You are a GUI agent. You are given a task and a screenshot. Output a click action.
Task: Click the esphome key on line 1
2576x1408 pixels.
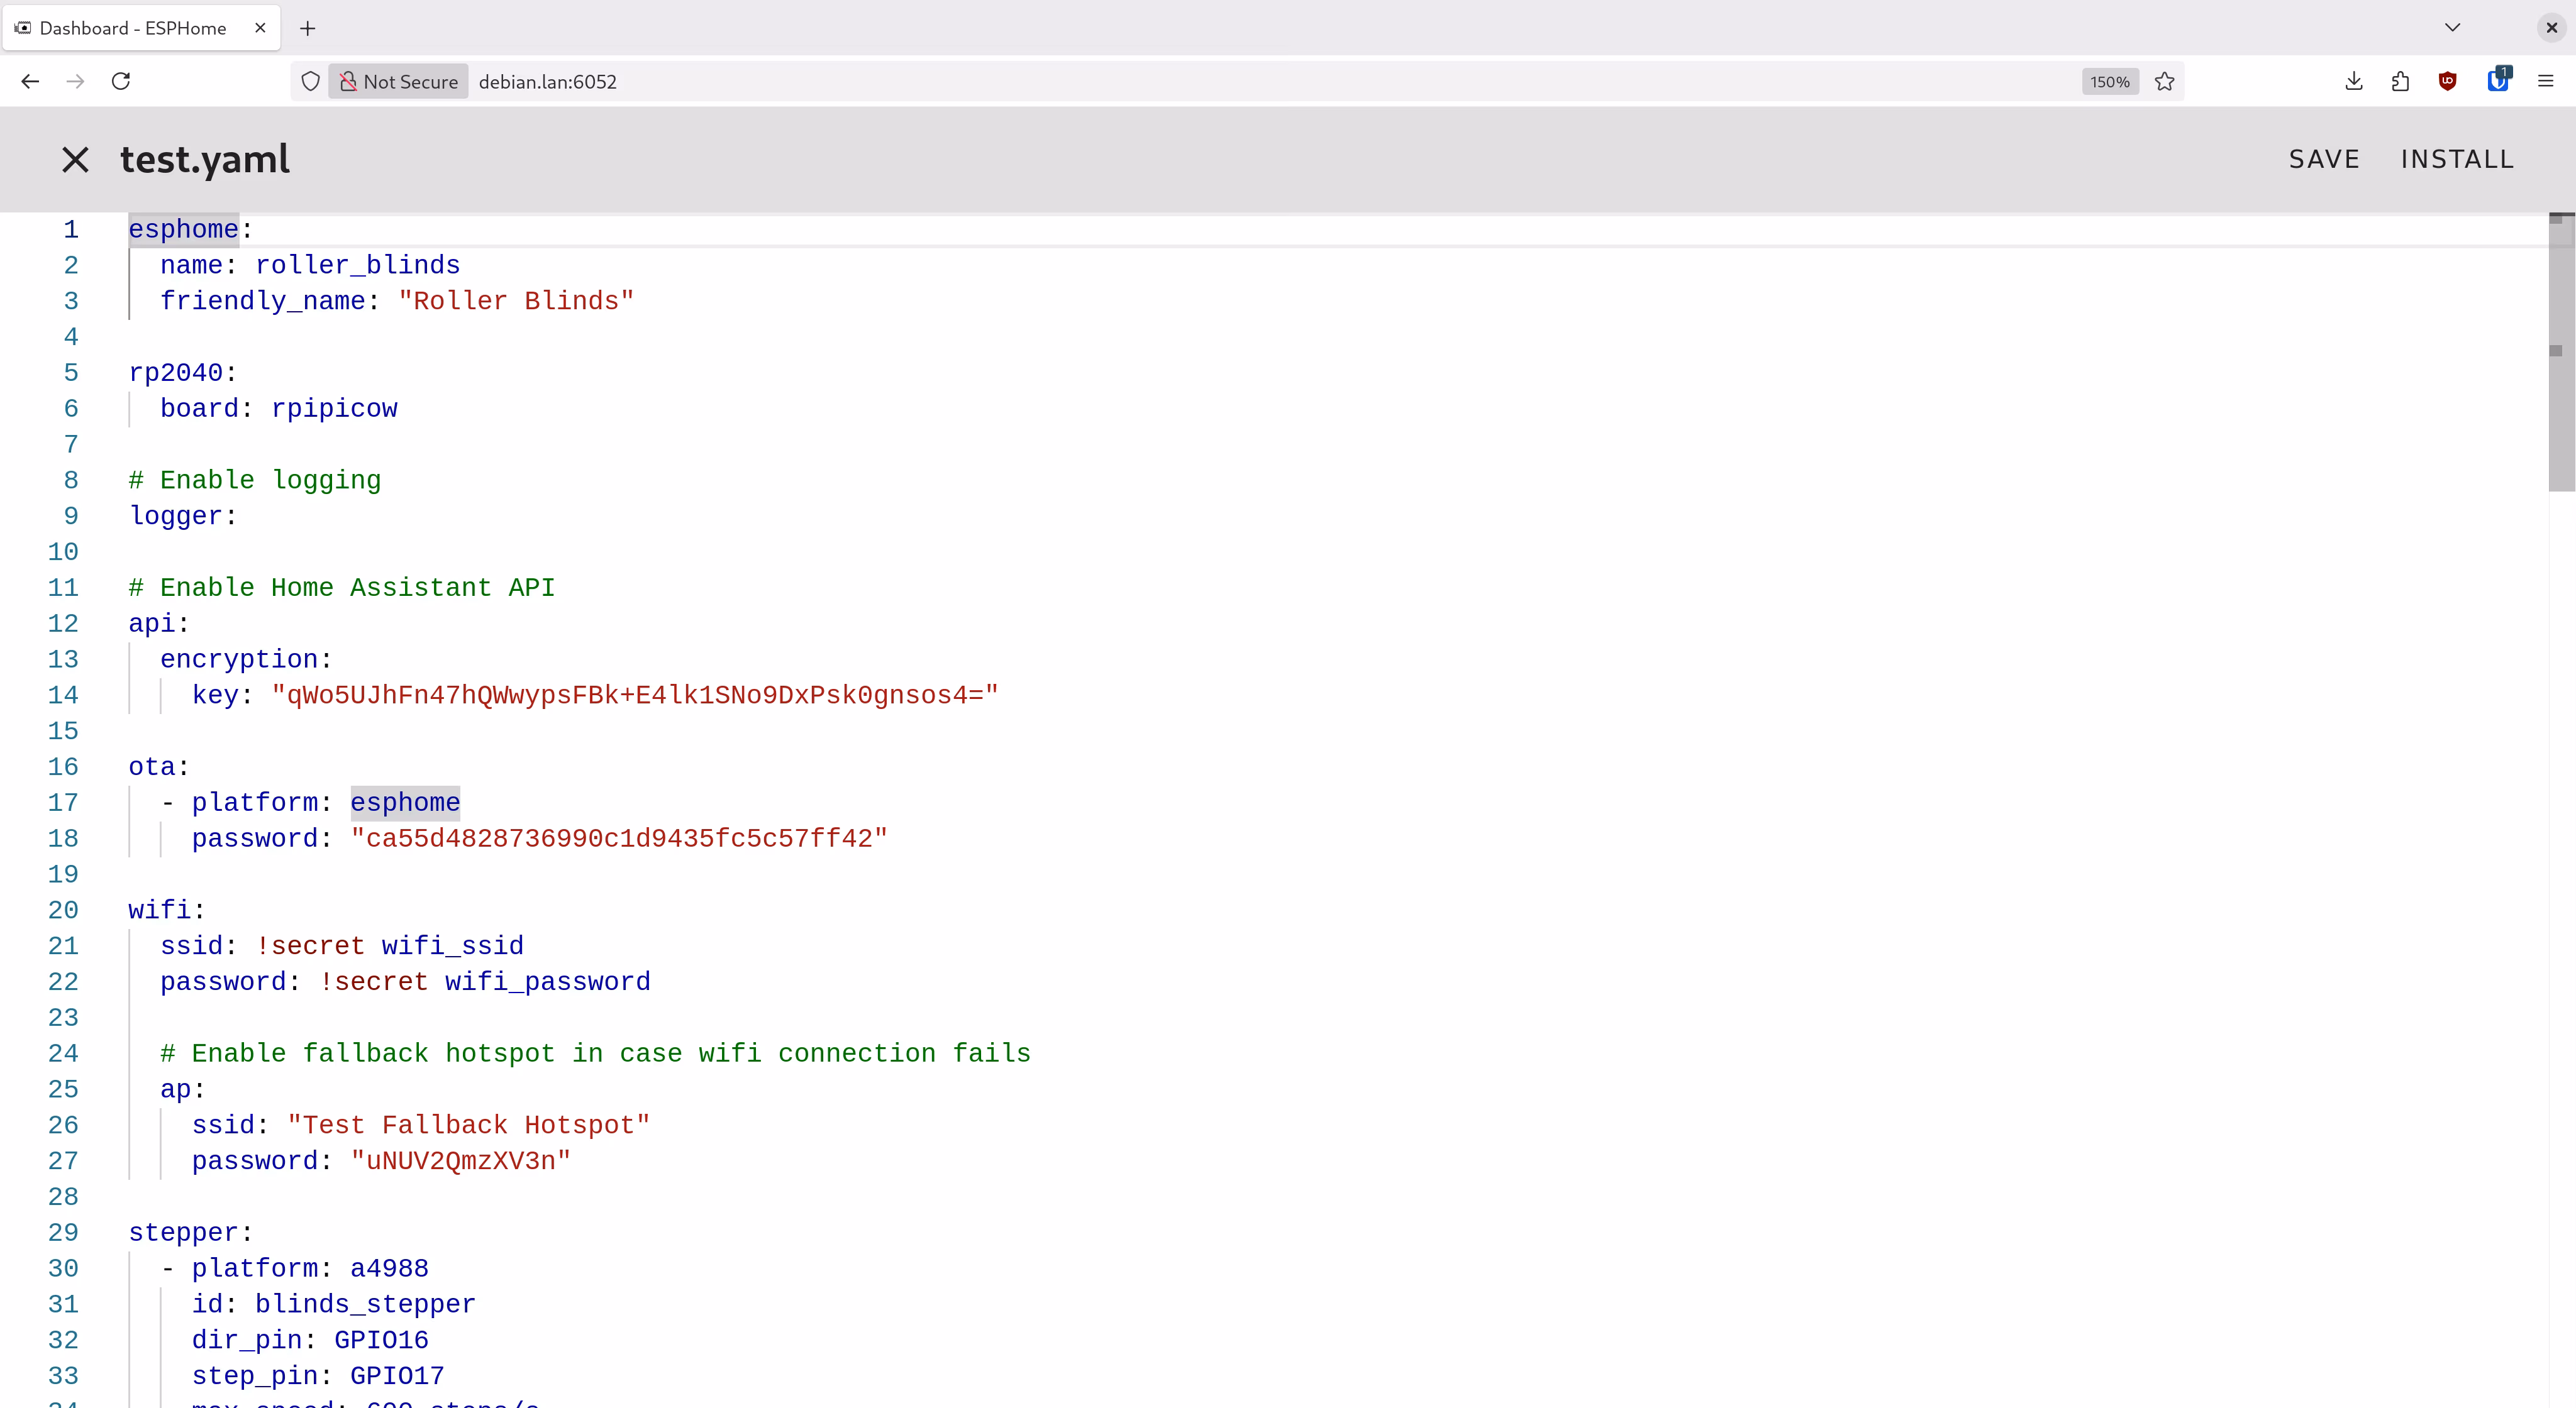[x=184, y=230]
